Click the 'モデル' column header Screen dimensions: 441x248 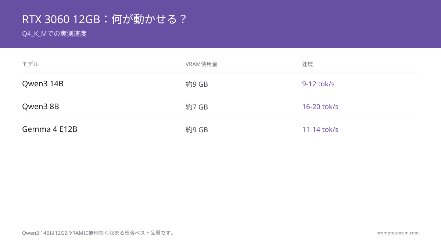(30, 64)
